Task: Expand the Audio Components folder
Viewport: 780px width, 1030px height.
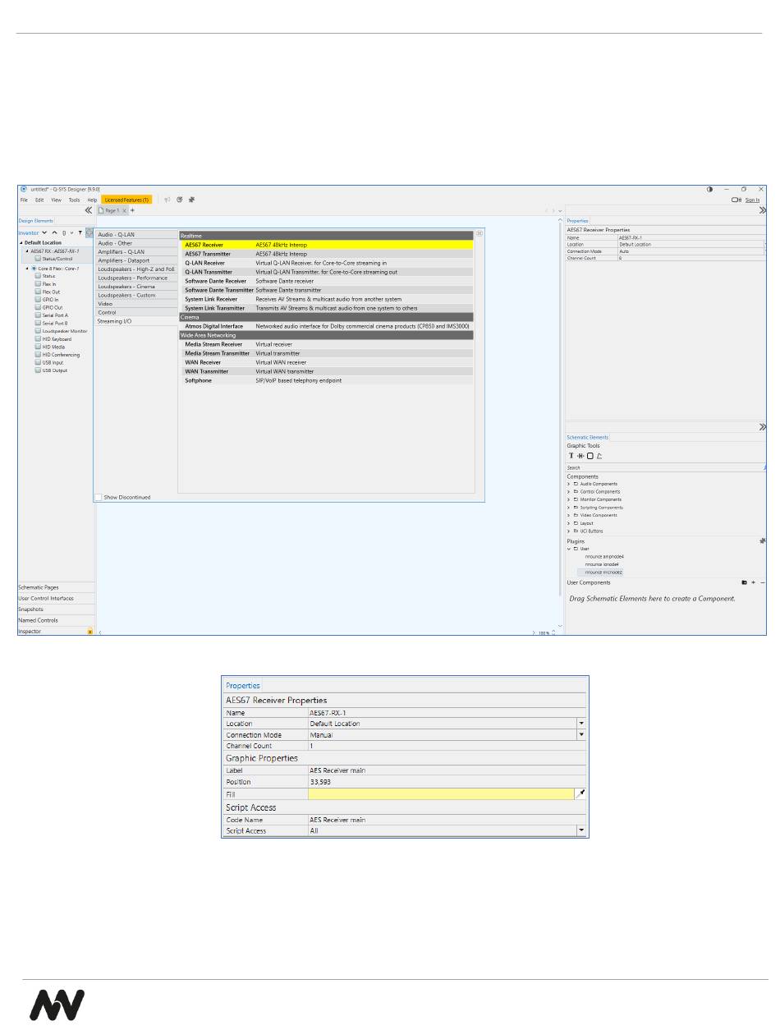Action: [568, 484]
